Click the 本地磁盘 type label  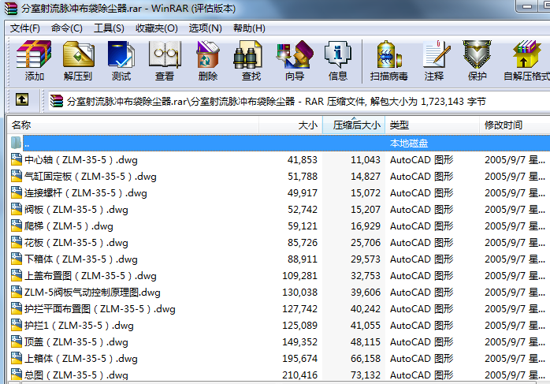[x=409, y=144]
